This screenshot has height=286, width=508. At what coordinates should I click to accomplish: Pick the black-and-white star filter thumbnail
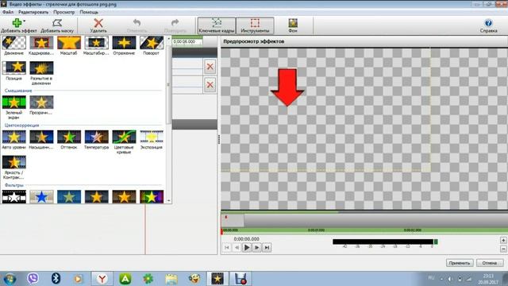click(x=14, y=197)
